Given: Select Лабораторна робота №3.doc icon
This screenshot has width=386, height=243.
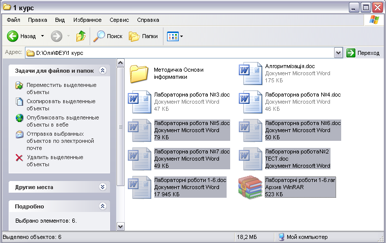Looking at the screenshot, I should click(x=140, y=102).
